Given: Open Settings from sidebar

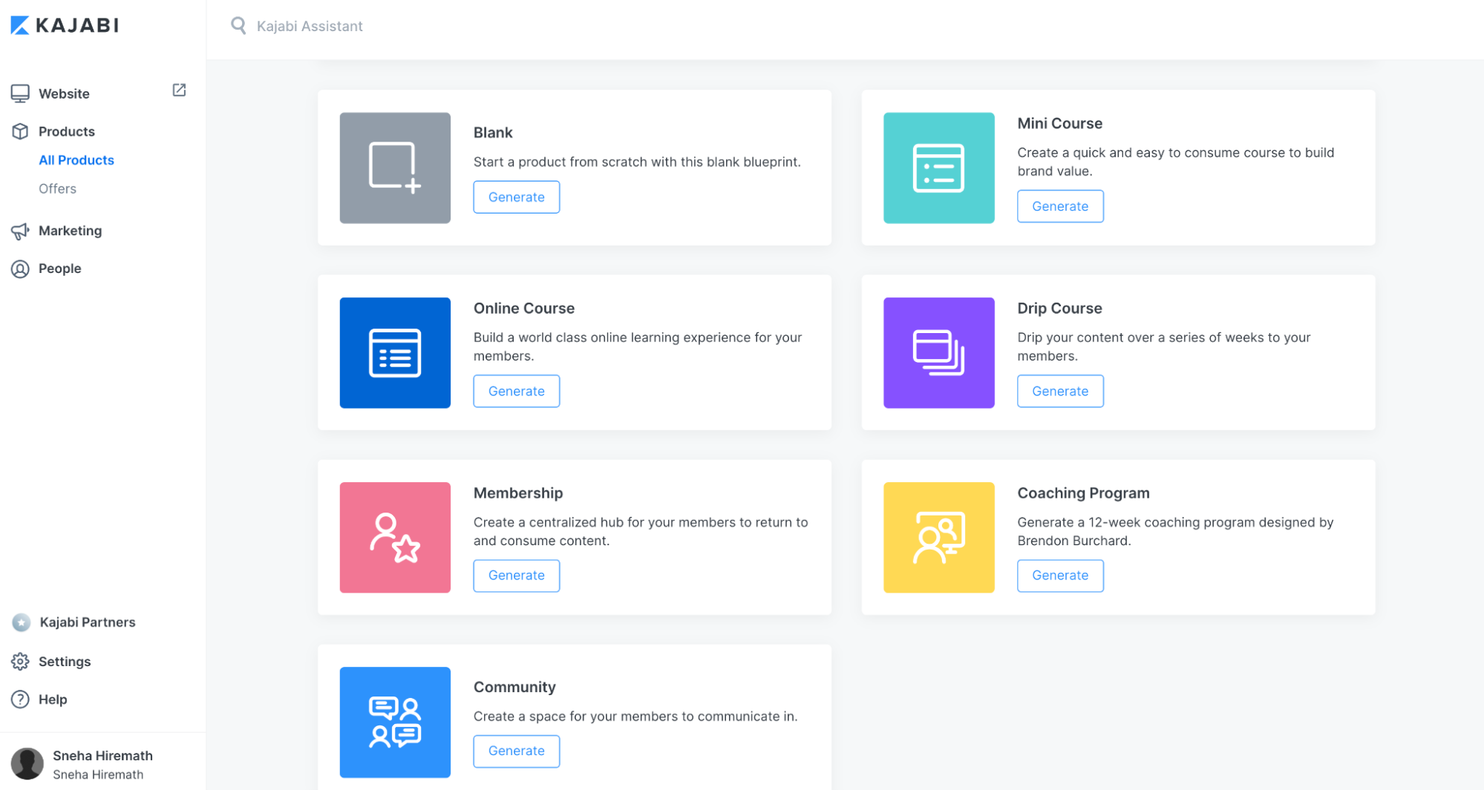Looking at the screenshot, I should pyautogui.click(x=65, y=662).
